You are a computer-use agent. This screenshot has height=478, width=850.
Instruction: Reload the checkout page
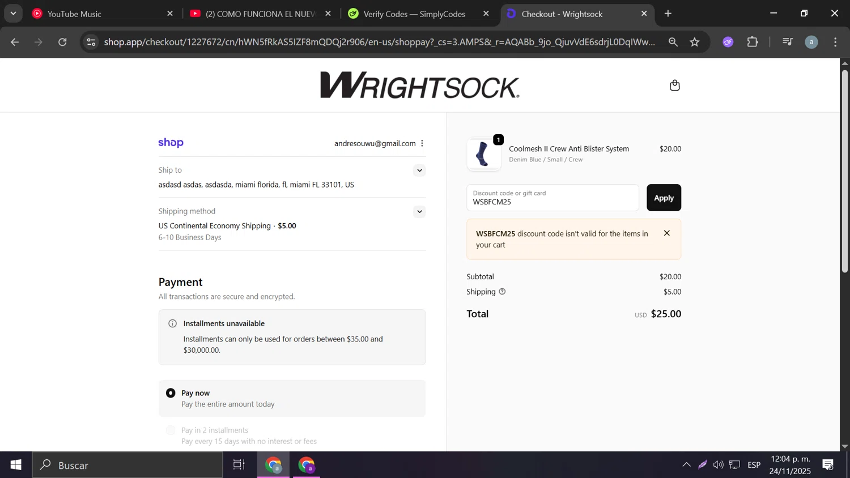[62, 42]
